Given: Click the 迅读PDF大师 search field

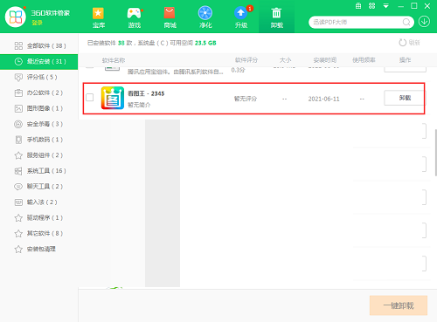Looking at the screenshot, I should tap(357, 22).
